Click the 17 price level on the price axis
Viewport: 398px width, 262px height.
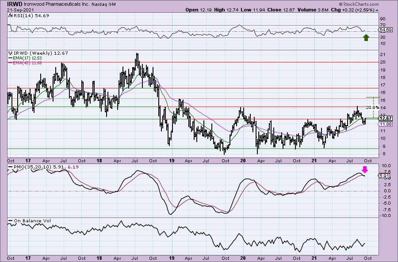pos(383,85)
